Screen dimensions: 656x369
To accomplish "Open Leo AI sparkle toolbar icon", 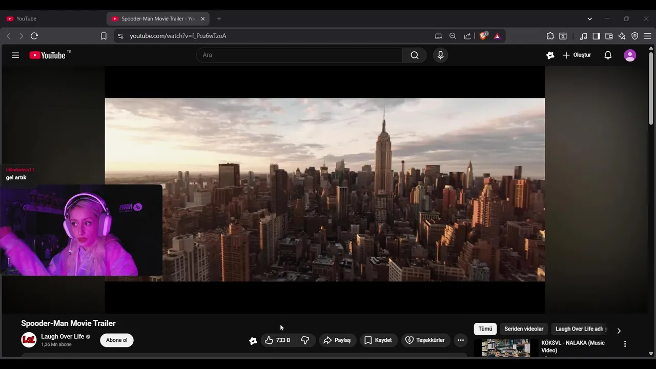I will click(622, 36).
